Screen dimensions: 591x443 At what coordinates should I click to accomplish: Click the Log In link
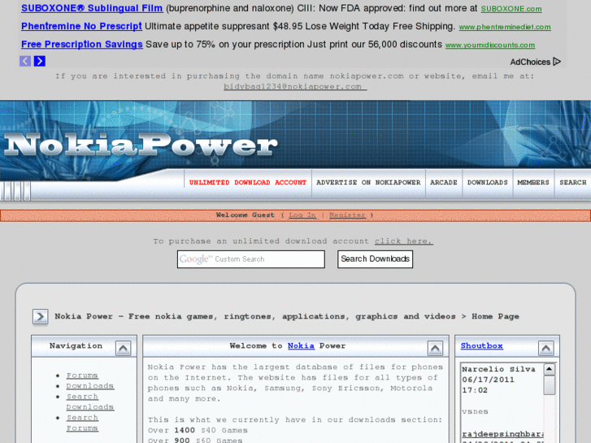tap(302, 215)
